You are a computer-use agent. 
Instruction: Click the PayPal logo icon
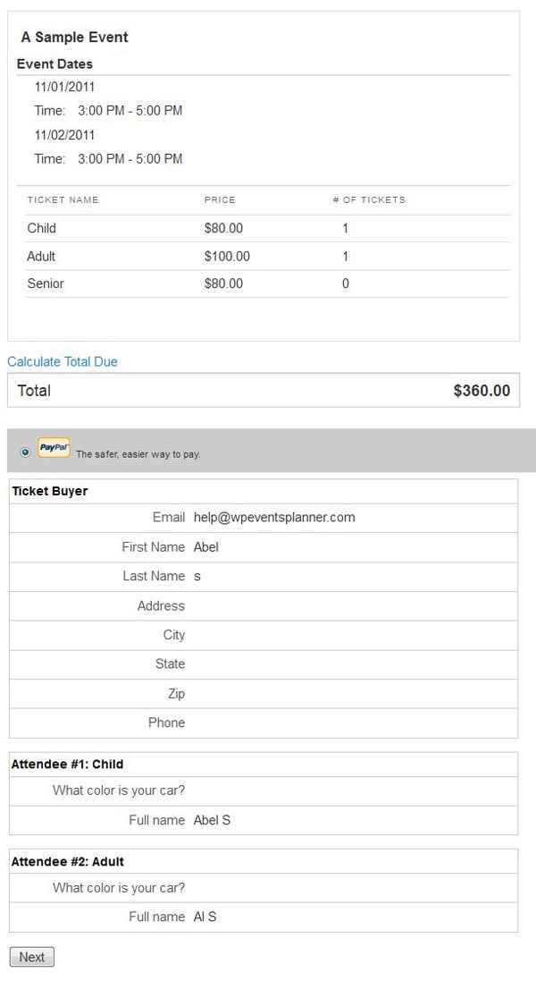(54, 449)
